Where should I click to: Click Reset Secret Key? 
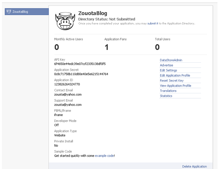point(171,81)
